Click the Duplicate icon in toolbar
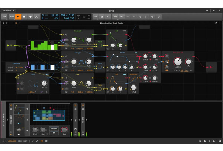223x151 pixels. click(152, 17)
